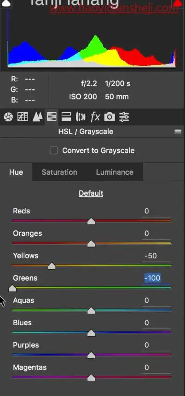Click the Yellows hue slider handle
Screen dimensions: 185x396
coord(52,266)
